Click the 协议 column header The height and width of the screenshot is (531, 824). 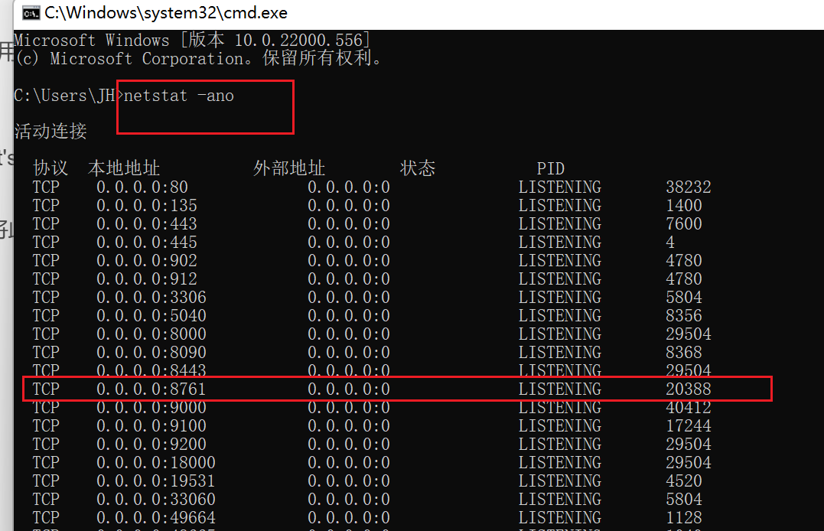click(x=50, y=168)
